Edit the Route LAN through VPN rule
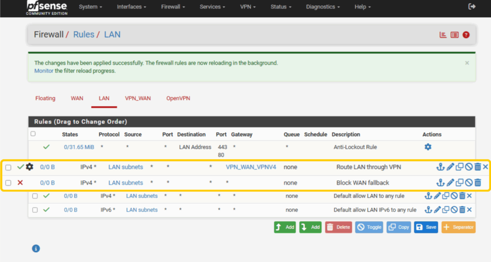 [450, 167]
